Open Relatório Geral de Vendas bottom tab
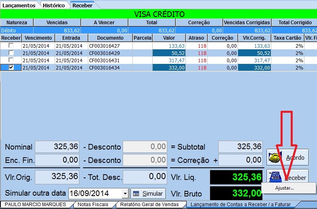The image size is (317, 209). tap(149, 205)
